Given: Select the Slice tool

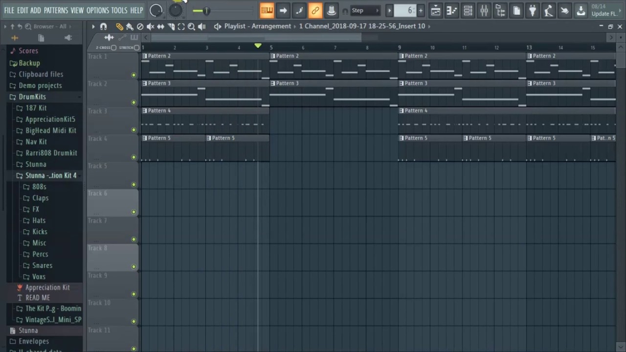Looking at the screenshot, I should point(172,26).
